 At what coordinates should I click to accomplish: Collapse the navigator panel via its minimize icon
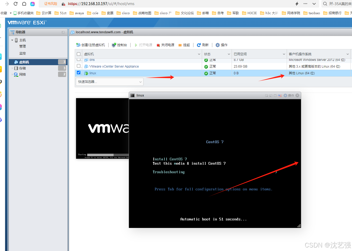point(63,32)
